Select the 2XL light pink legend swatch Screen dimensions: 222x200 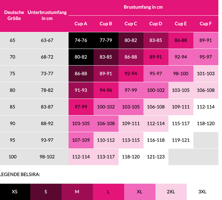(x=171, y=192)
